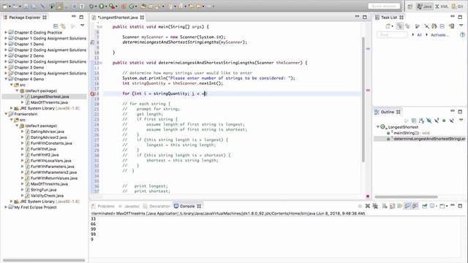
Task: Open Task List view menu arrow
Action: [461, 26]
